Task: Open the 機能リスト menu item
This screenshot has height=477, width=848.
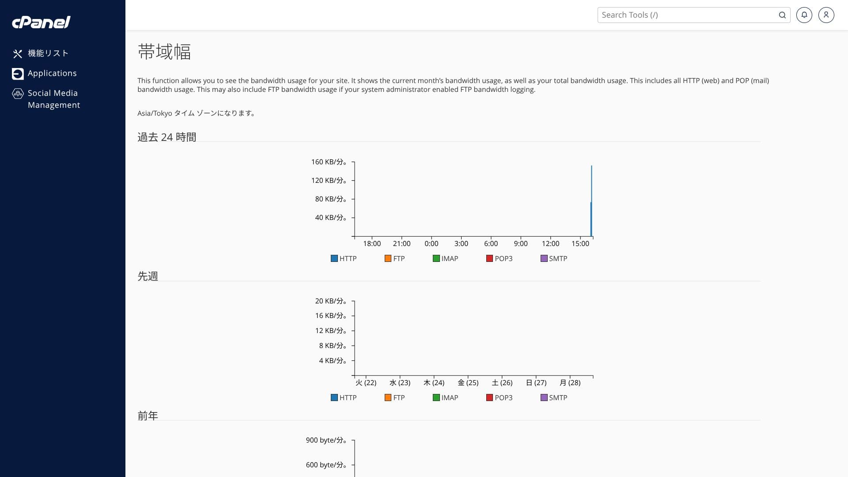Action: [48, 53]
